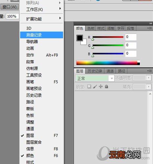Viewport: 153px width, 164px height.
Task: Select 信息 F8 menu item
Action: point(41,149)
